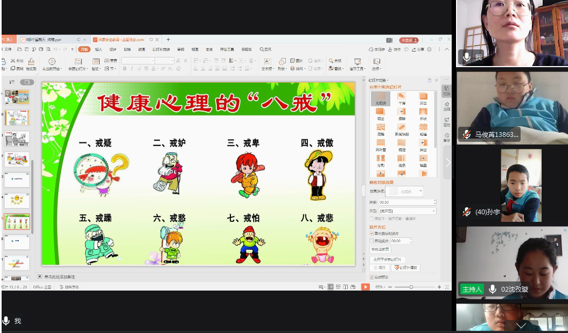Open the Shapes (形状) tool
The width and height of the screenshot is (568, 333).
[282, 62]
